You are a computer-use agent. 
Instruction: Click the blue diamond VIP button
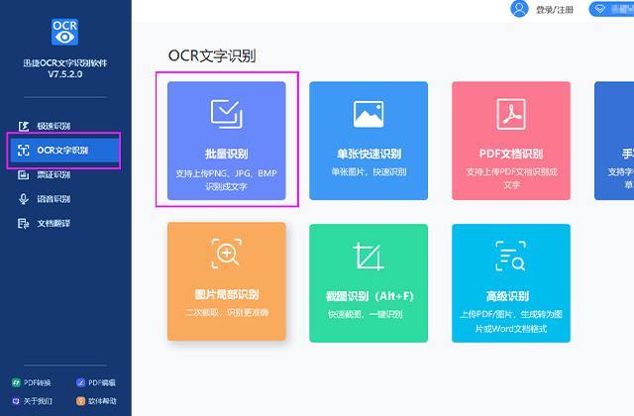point(611,9)
